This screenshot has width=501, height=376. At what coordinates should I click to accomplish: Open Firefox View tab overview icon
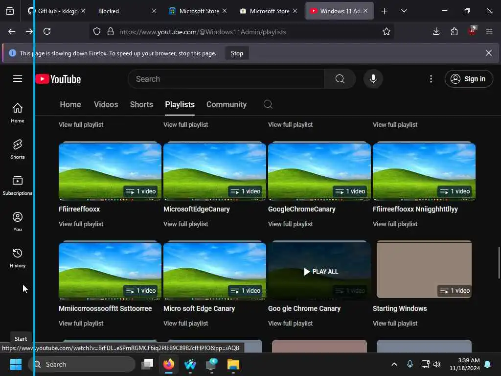[10, 11]
